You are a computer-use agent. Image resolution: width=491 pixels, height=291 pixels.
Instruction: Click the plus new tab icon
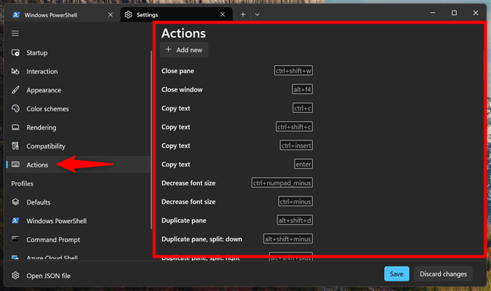point(242,14)
